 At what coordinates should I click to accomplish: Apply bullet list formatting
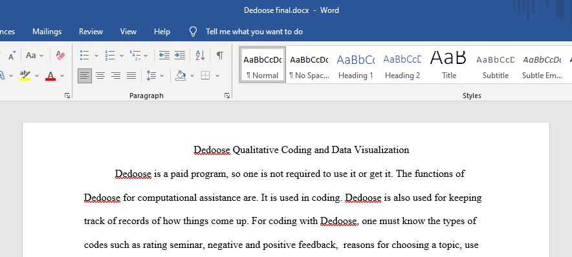pos(85,56)
